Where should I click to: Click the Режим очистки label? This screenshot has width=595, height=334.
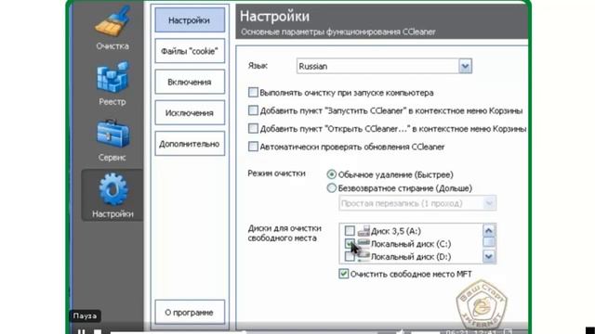click(x=277, y=173)
